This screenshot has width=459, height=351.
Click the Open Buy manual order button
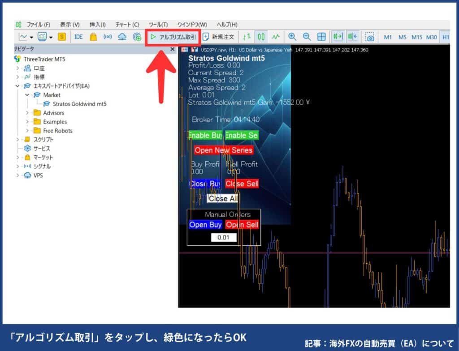205,225
